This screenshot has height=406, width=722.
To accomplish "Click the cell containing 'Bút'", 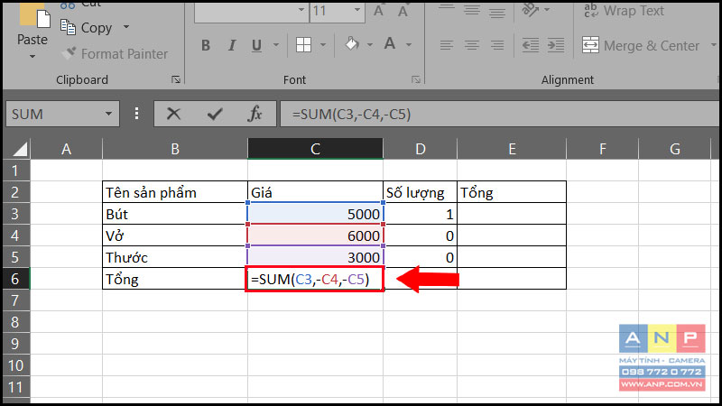I will point(175,214).
